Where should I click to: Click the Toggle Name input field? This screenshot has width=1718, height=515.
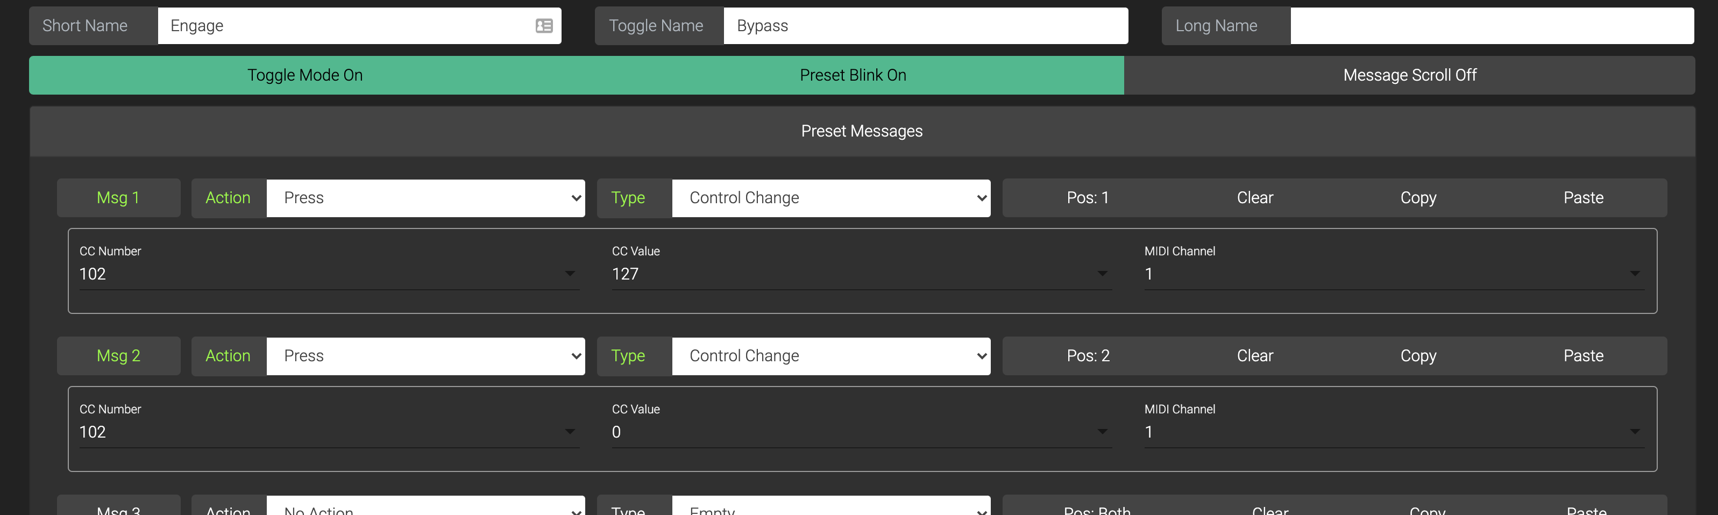(x=925, y=26)
